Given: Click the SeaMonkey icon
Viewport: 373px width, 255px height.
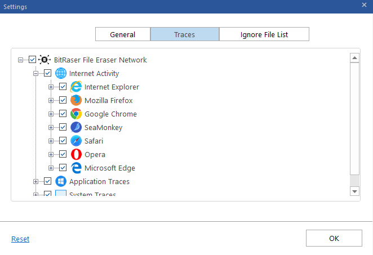Looking at the screenshot, I should point(76,127).
